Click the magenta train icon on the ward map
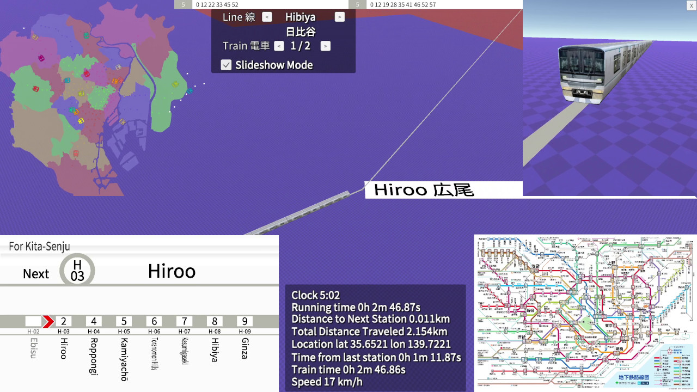The width and height of the screenshot is (697, 392). coord(41,58)
